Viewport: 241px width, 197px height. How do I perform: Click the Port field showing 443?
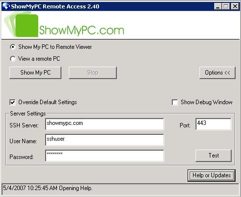coord(213,124)
